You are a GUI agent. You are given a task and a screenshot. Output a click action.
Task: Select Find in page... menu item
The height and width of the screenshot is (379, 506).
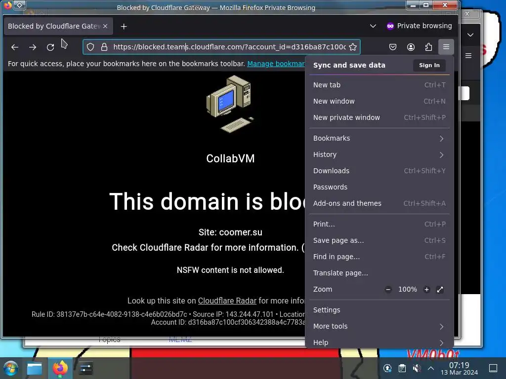(379, 257)
